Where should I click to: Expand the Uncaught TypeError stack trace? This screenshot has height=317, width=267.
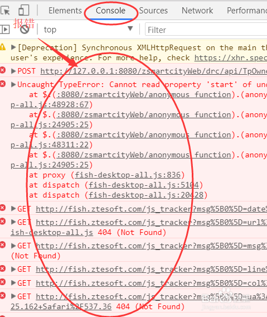coord(13,84)
